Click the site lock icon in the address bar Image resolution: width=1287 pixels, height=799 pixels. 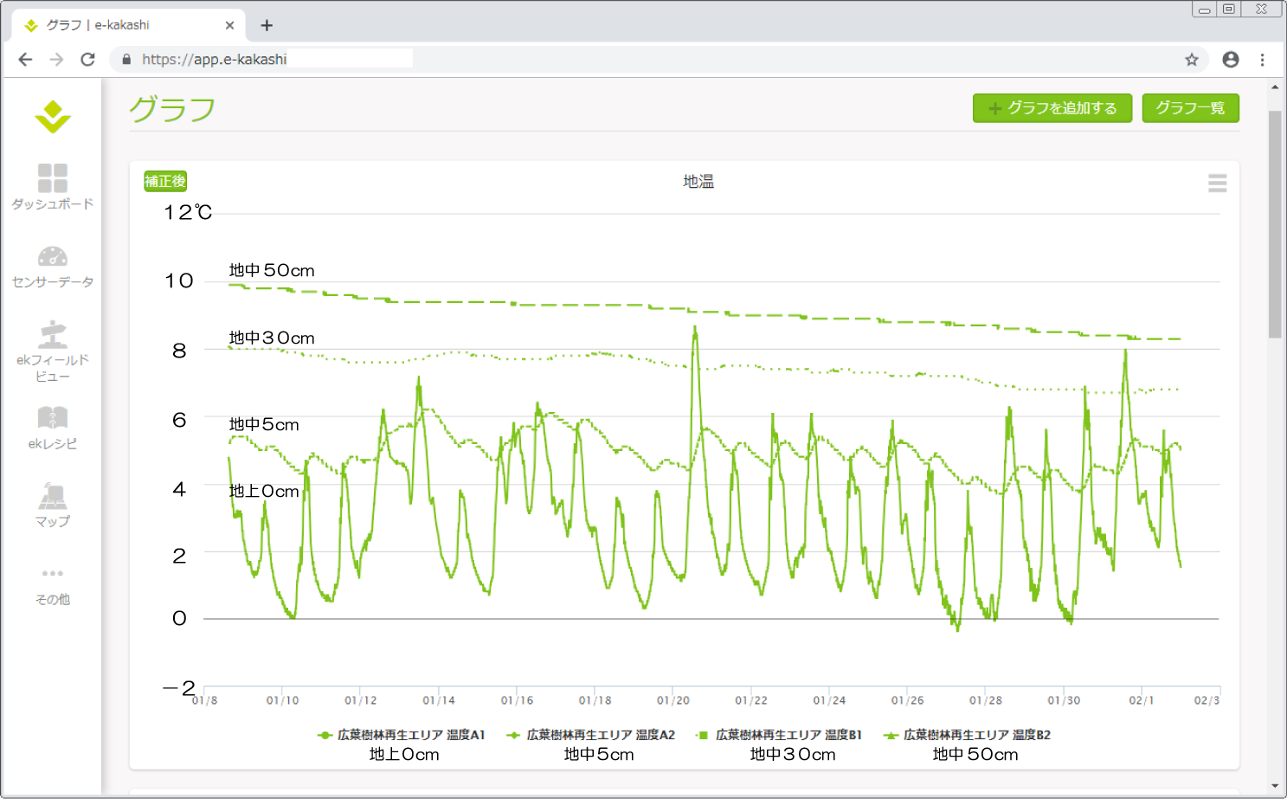[x=126, y=59]
